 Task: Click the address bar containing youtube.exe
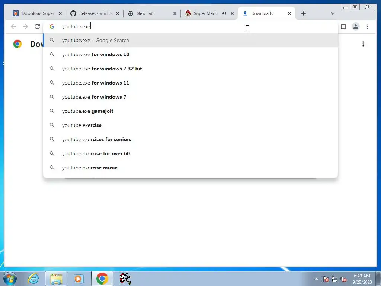pos(190,26)
